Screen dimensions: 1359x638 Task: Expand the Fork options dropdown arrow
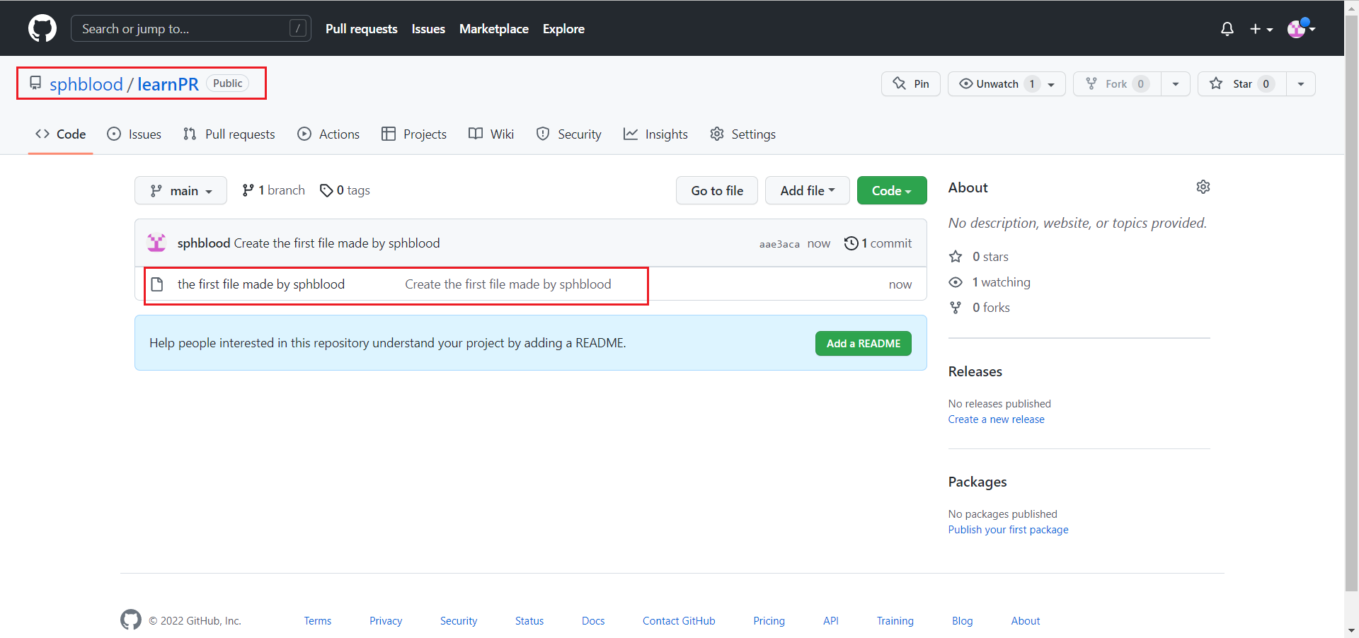pos(1176,84)
